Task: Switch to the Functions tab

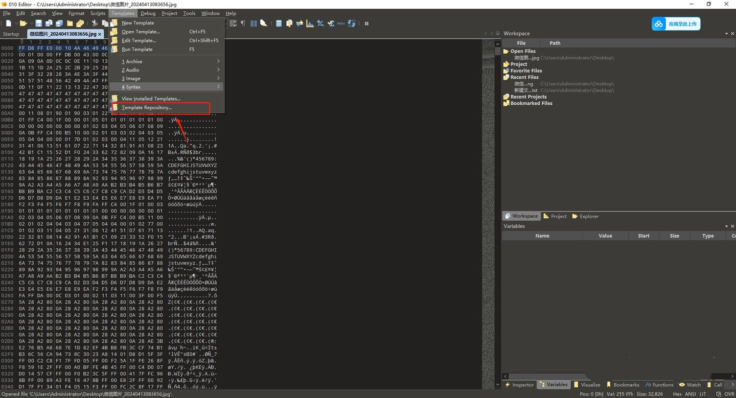Action: 659,385
